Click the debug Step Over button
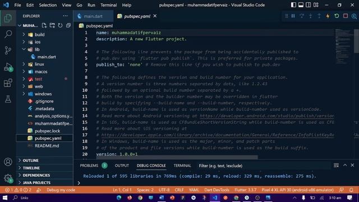This screenshot has width=359, height=202. point(302,16)
